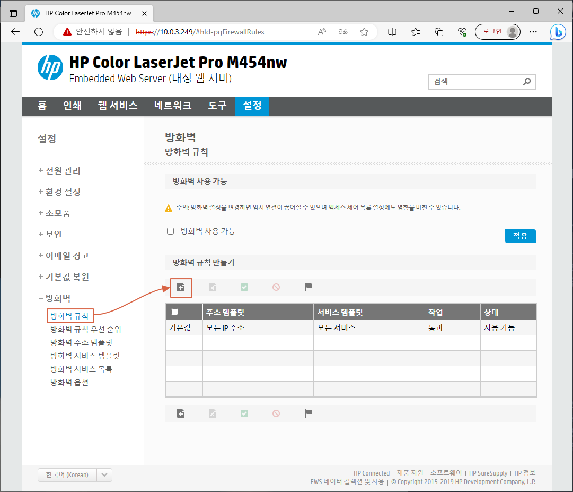This screenshot has height=492, width=573.
Task: Close the HP Color LaserJet tab
Action: coord(144,13)
